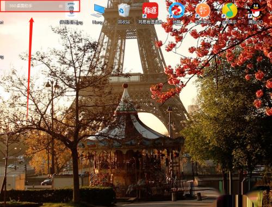Image resolution: width=272 pixels, height=207 pixels.
Task: Select the QQ Music green icon
Action: (230, 10)
